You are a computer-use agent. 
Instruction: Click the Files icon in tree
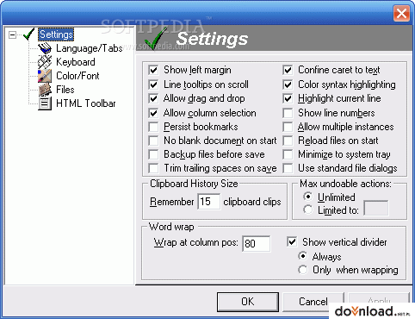45,90
